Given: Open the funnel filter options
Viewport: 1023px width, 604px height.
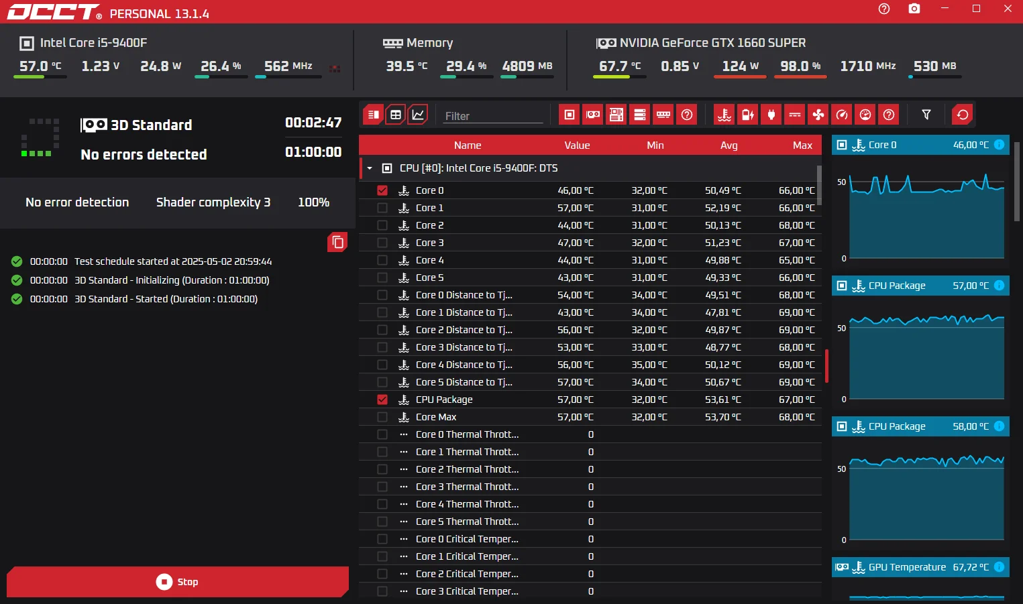Looking at the screenshot, I should [926, 115].
